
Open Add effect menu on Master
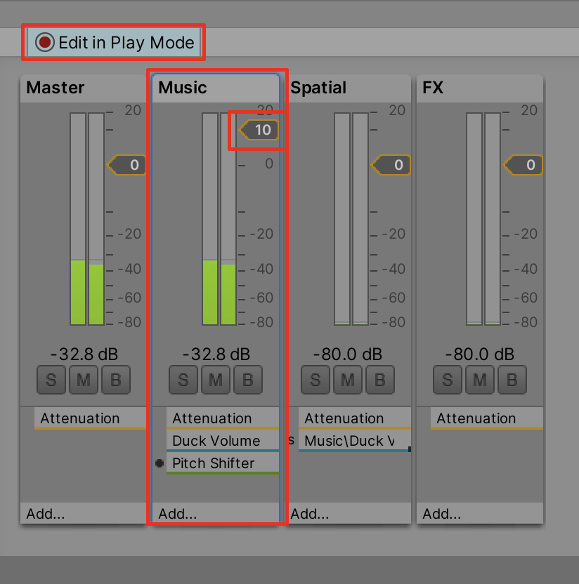point(83,514)
